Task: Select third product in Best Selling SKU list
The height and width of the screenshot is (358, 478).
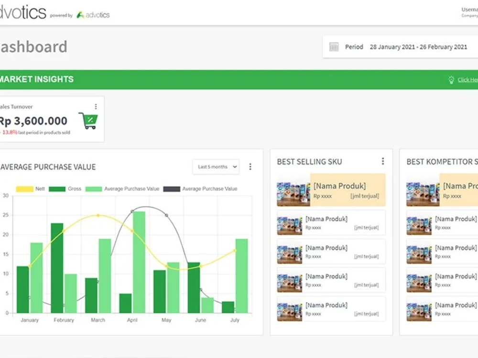Action: (x=331, y=252)
